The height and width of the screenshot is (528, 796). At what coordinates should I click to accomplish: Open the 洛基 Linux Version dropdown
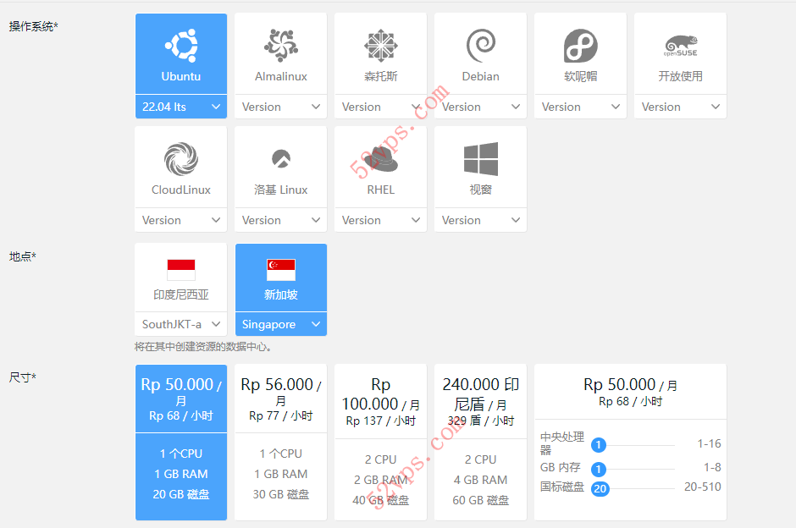tap(281, 220)
